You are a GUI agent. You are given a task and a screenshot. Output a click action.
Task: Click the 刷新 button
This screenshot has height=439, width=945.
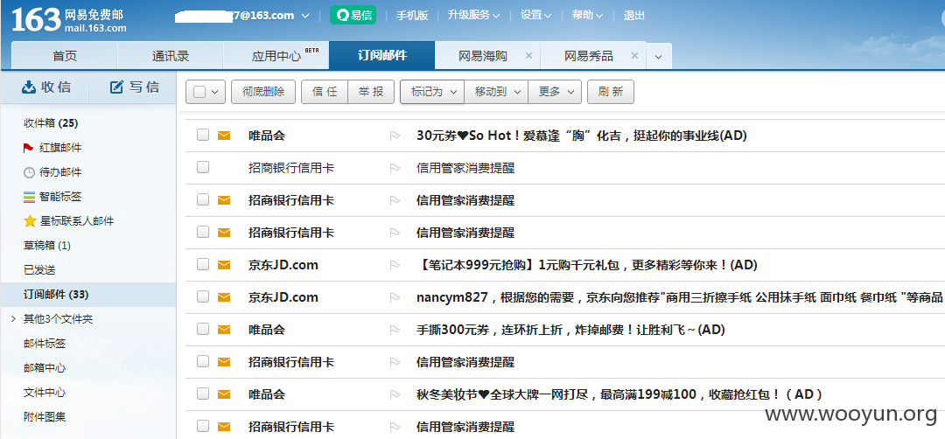tap(611, 92)
